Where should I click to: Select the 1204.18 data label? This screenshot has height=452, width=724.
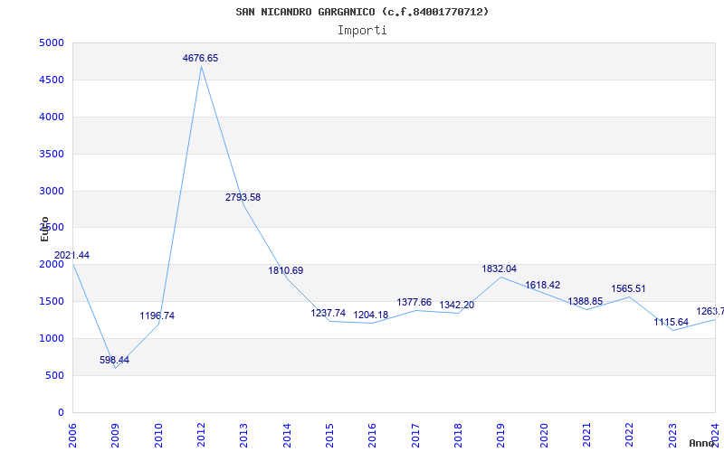tap(371, 315)
